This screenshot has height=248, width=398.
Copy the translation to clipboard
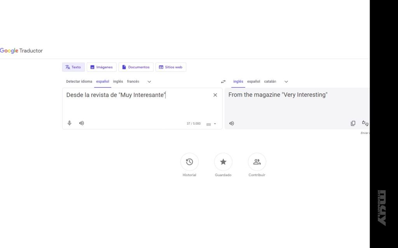(353, 123)
